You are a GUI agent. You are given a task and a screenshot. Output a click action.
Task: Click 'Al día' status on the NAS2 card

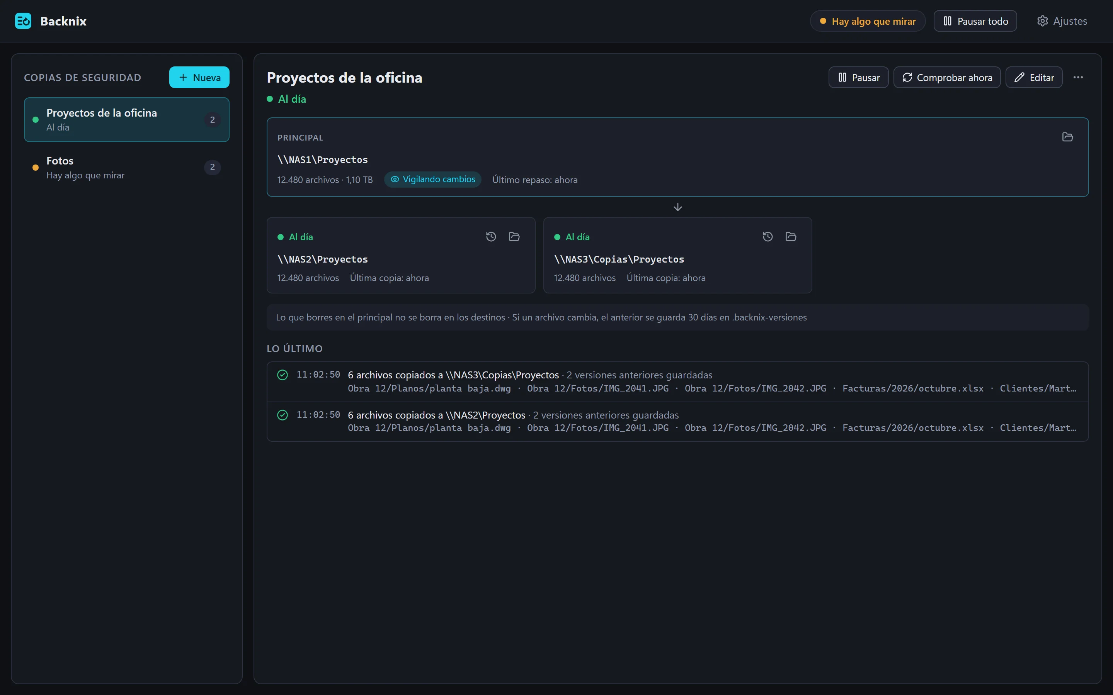[295, 237]
